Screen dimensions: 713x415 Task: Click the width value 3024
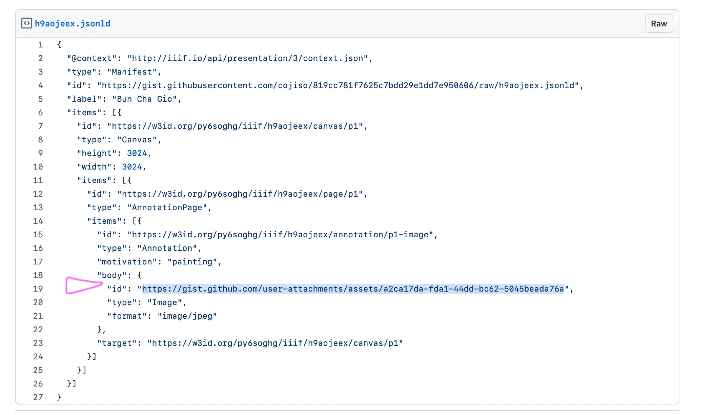click(x=132, y=167)
